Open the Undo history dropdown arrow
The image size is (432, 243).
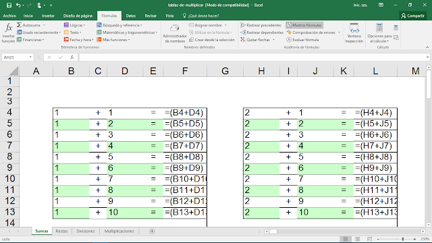point(23,5)
